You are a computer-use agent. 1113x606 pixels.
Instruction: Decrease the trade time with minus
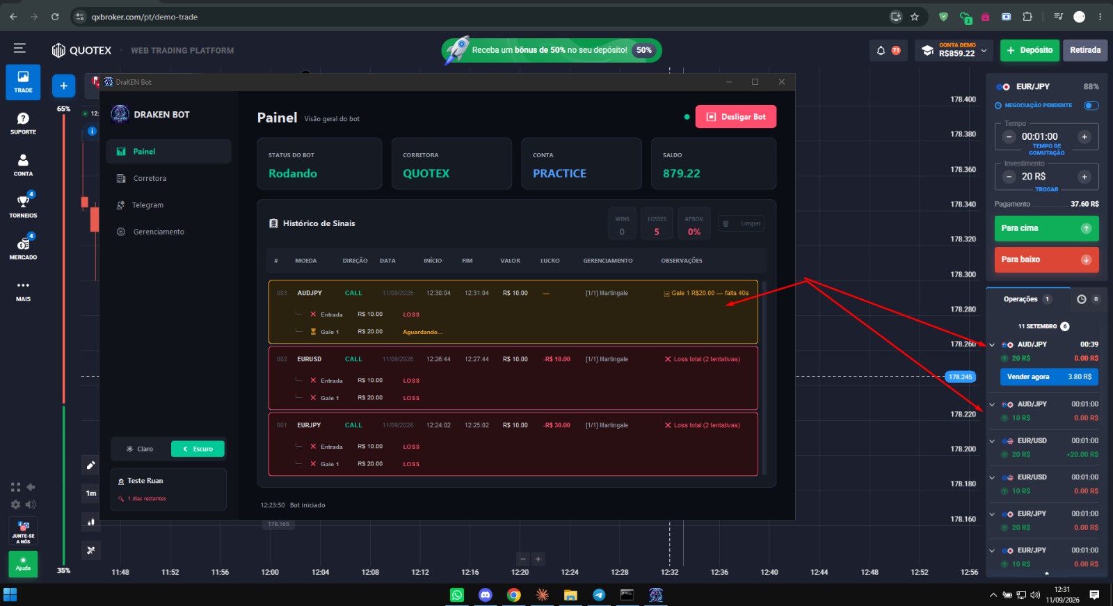(x=1009, y=137)
